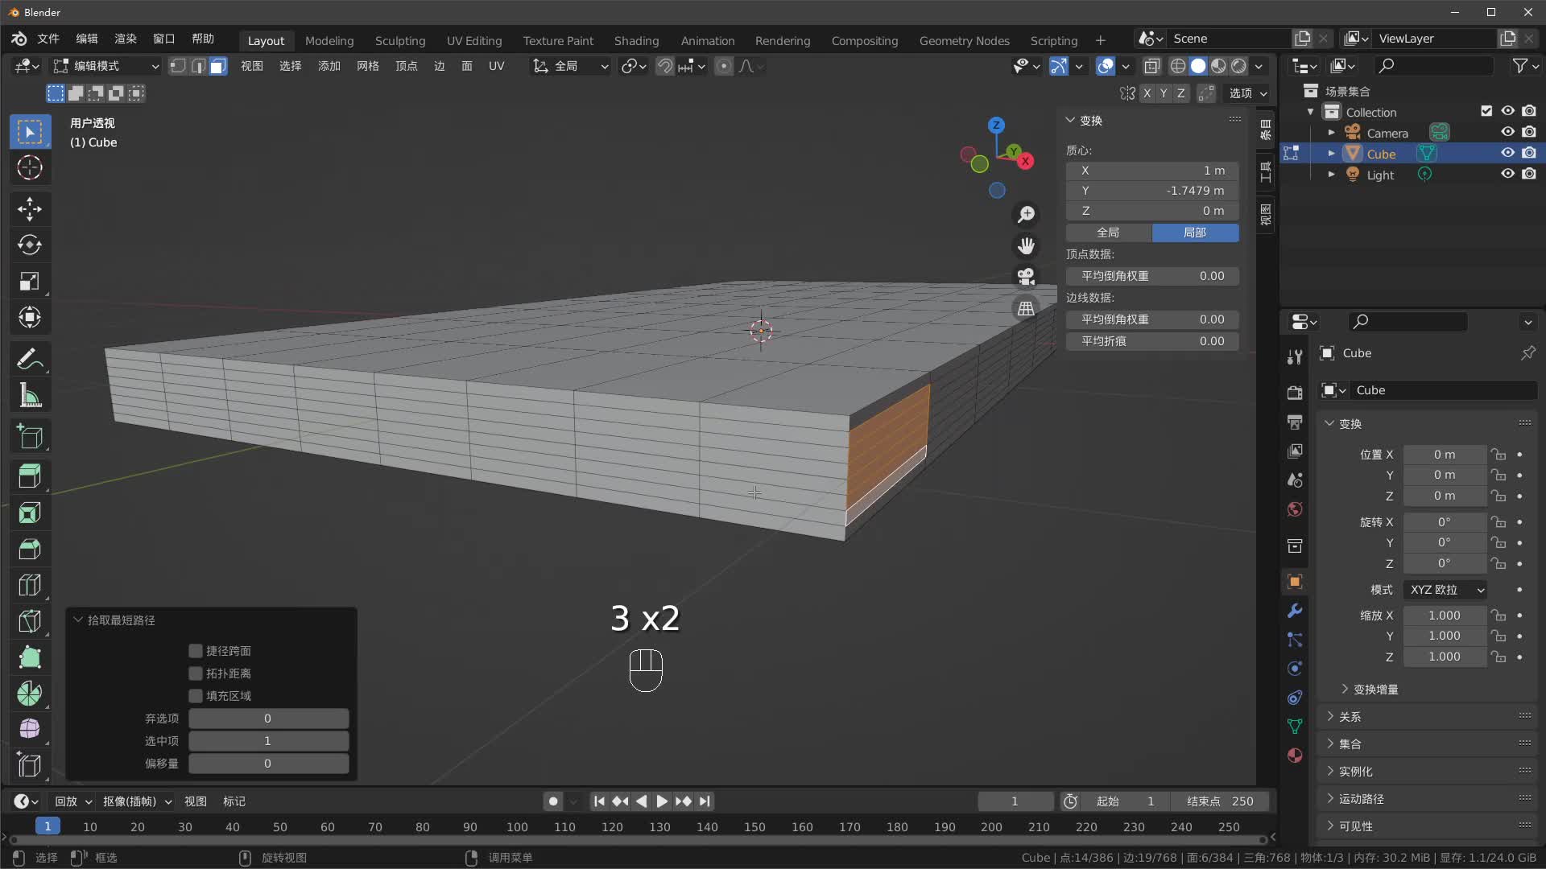Click the pan view hand icon
Image resolution: width=1546 pixels, height=869 pixels.
1026,245
